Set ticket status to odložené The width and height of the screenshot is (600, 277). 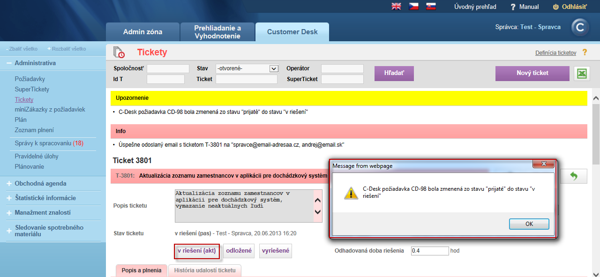pos(239,251)
